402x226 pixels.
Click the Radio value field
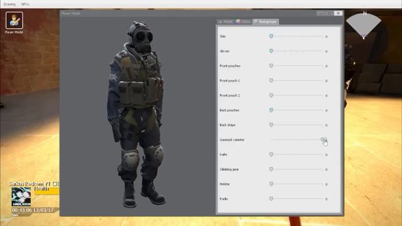327,199
